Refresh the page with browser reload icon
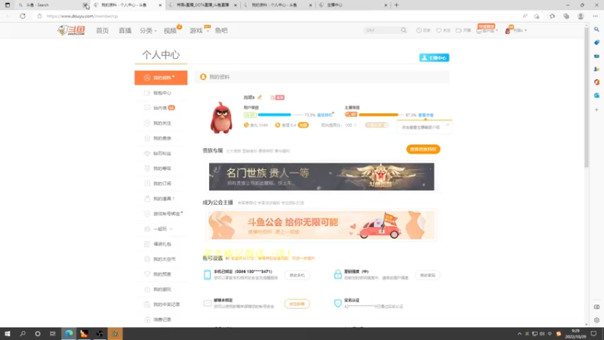The height and width of the screenshot is (340, 604). coord(23,16)
